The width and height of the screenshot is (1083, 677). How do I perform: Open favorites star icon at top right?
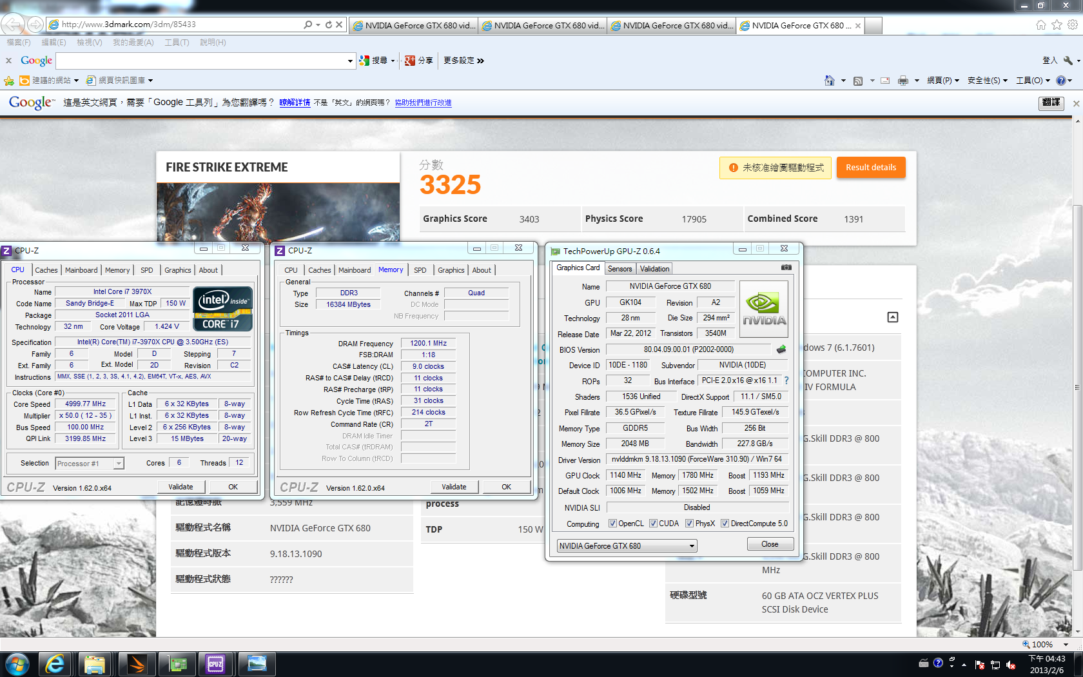(x=1057, y=25)
